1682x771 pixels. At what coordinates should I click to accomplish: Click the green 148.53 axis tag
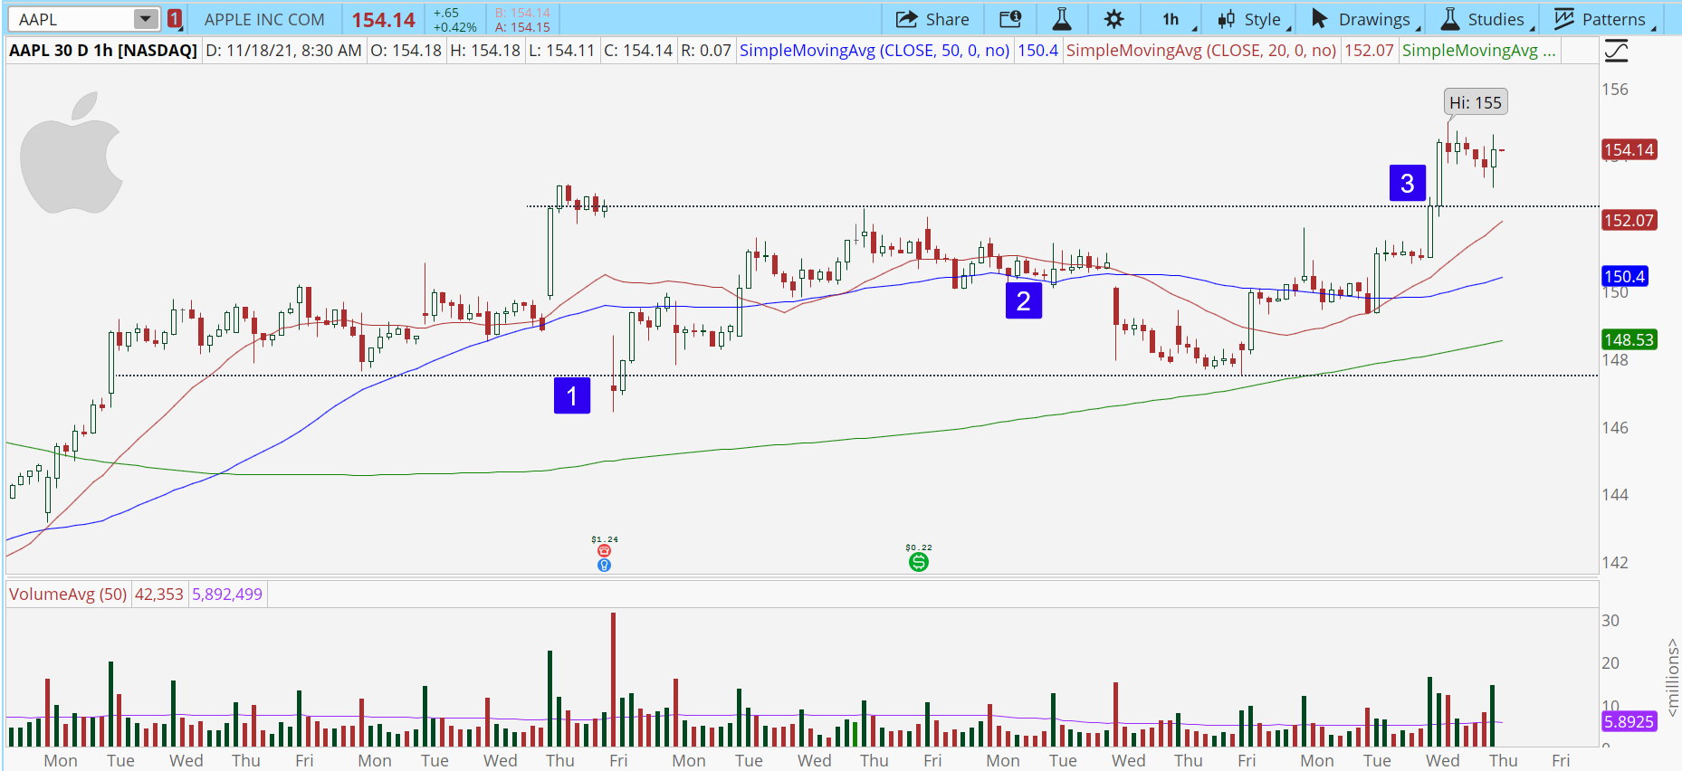point(1629,340)
